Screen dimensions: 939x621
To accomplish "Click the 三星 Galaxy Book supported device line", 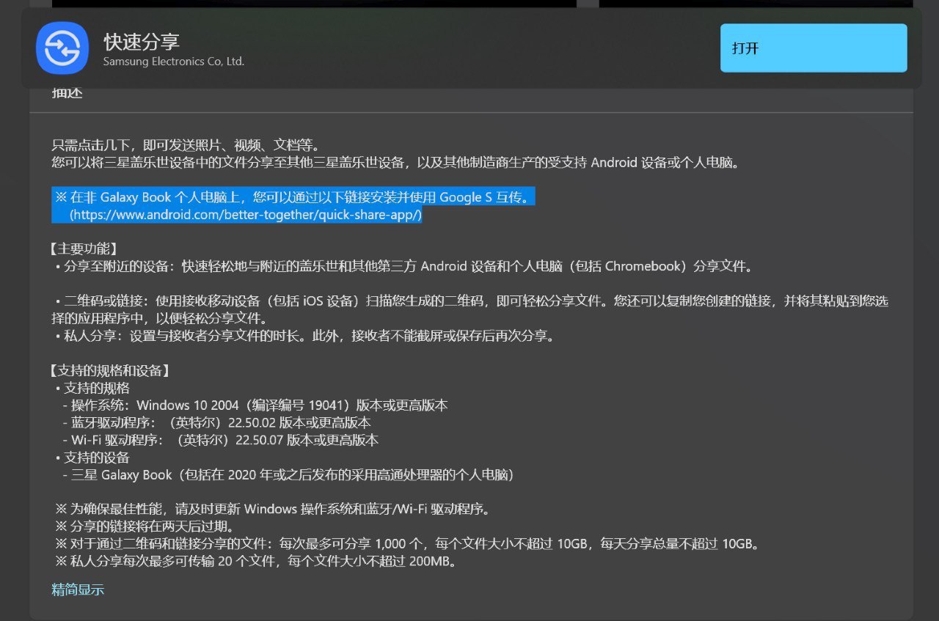I will 289,475.
